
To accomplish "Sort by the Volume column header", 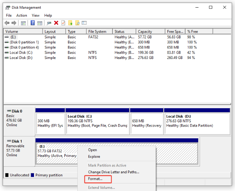I will 23,31.
